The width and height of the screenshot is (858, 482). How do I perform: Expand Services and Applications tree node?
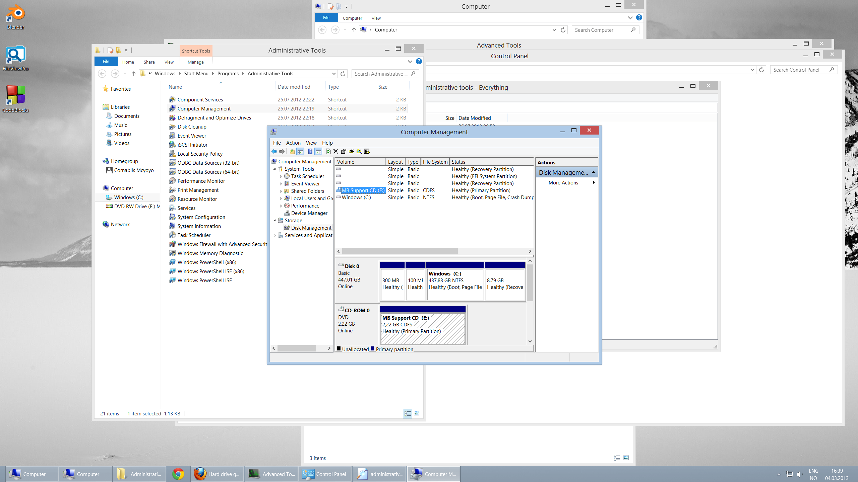[x=275, y=235]
